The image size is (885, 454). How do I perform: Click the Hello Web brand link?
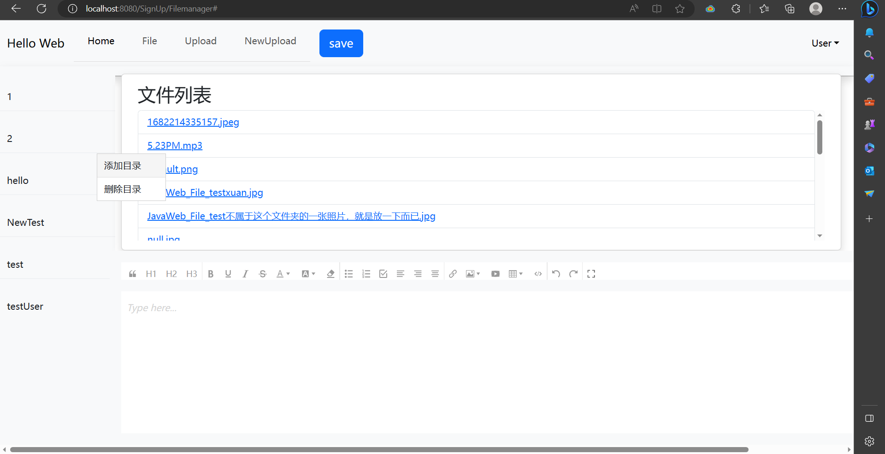coord(35,43)
